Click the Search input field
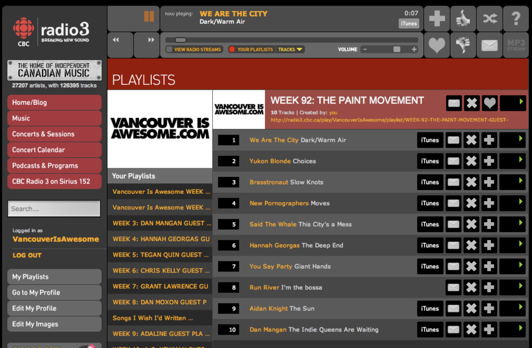The image size is (532, 348). point(54,208)
